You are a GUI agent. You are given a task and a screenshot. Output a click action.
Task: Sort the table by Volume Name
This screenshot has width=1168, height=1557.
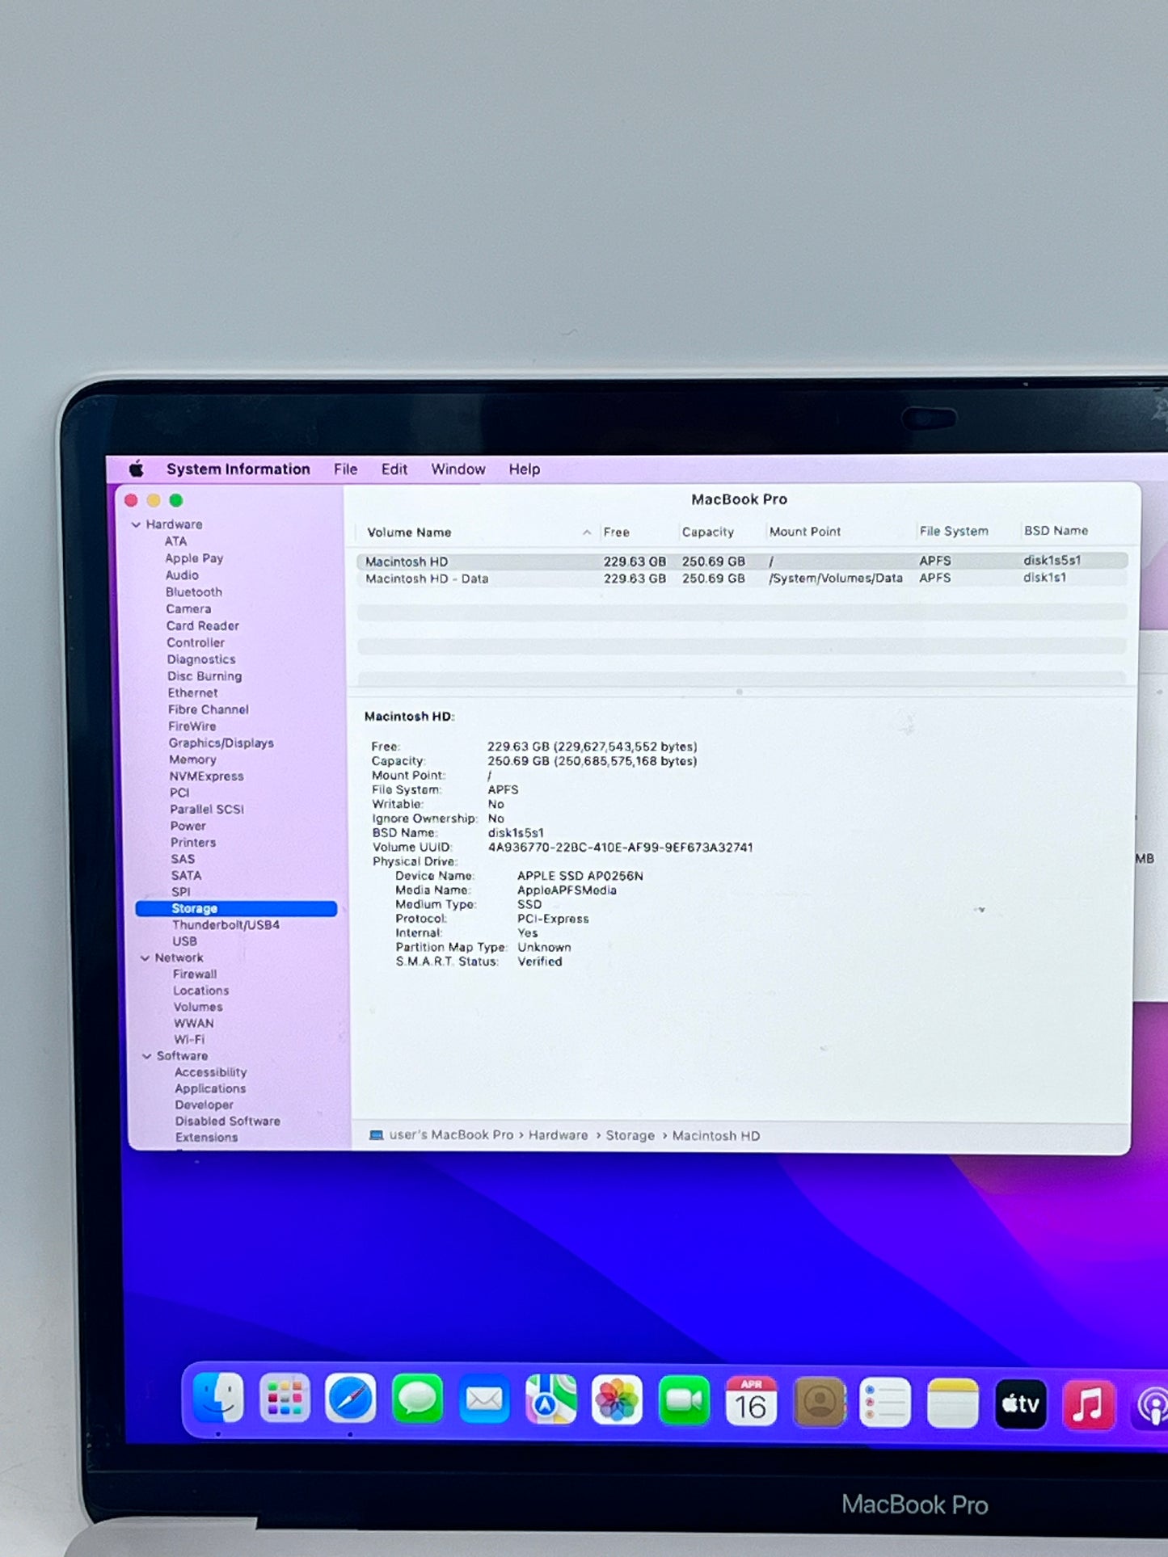[409, 532]
